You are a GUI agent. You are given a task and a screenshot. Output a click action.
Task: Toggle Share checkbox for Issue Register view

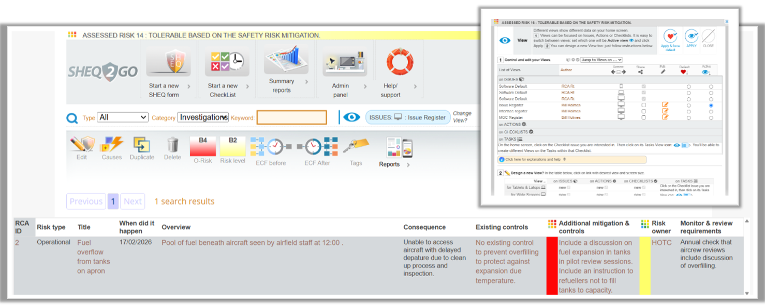click(643, 105)
